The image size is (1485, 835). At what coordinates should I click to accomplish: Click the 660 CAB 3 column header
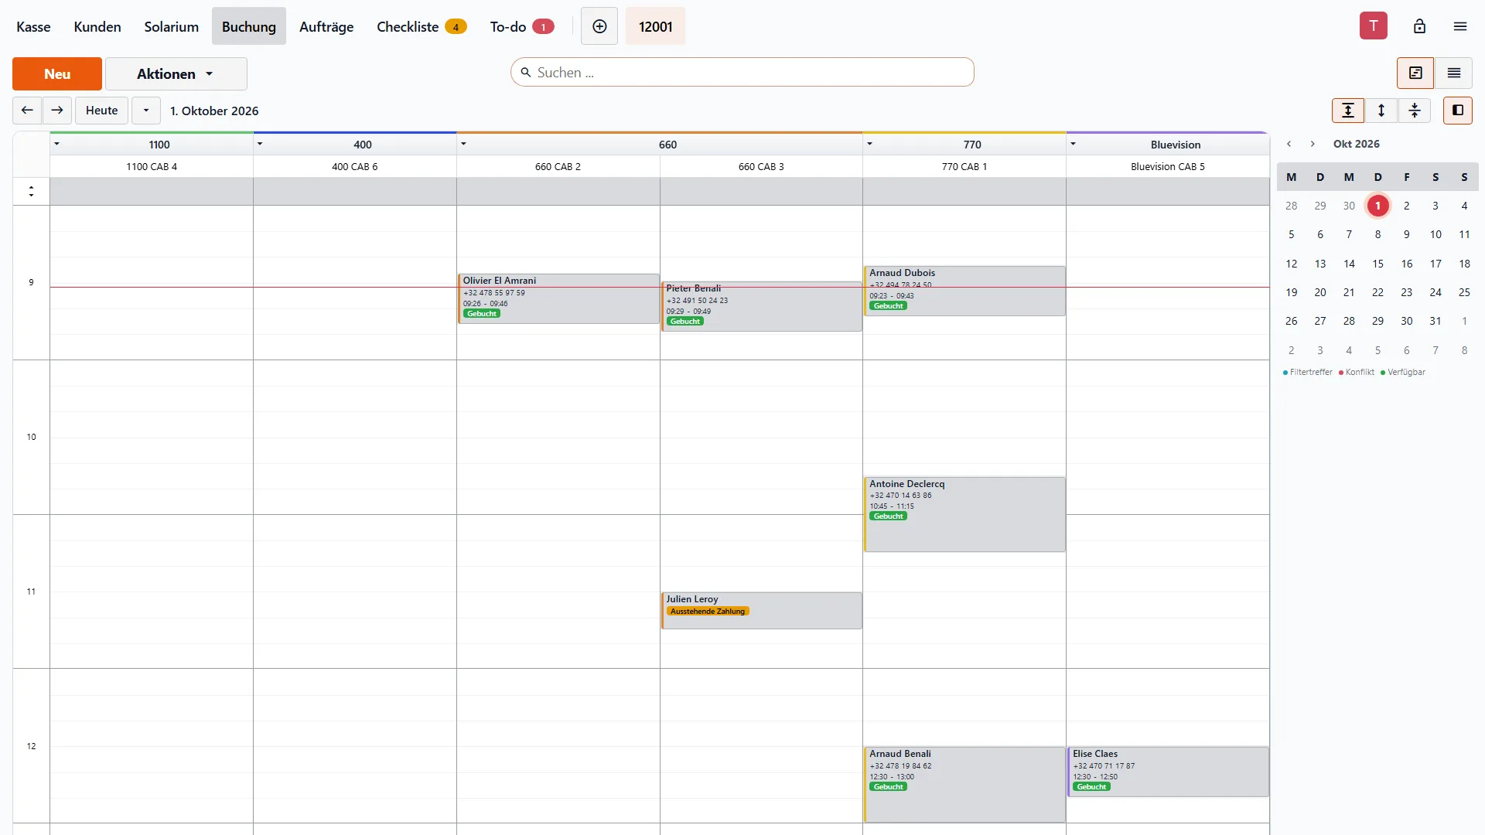761,166
